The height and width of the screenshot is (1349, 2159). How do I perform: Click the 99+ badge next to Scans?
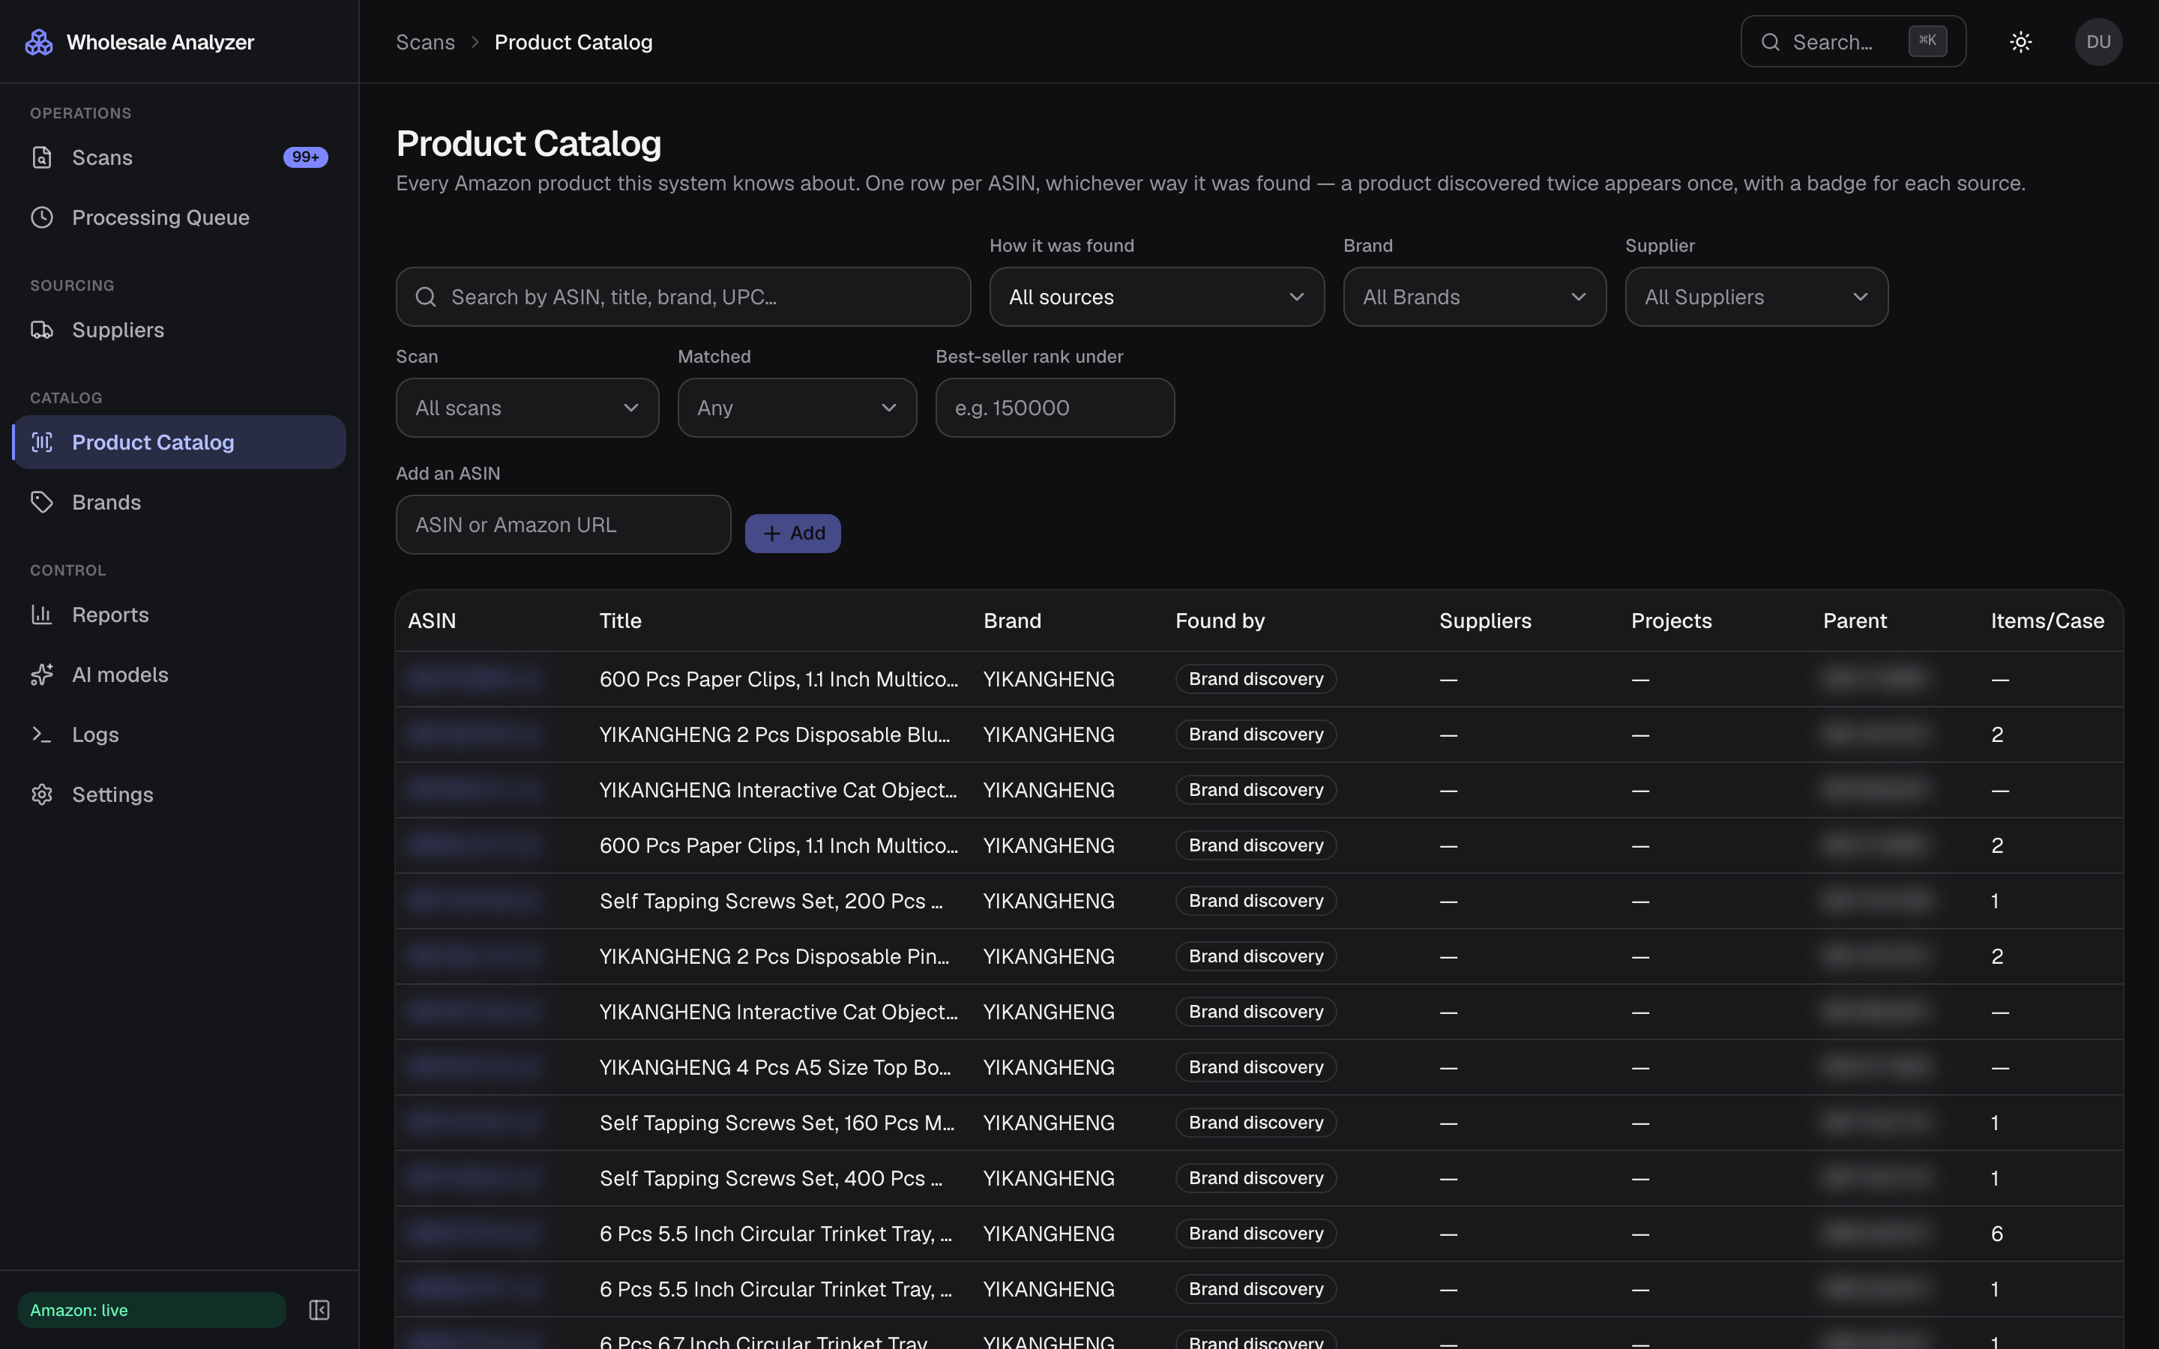click(x=305, y=157)
